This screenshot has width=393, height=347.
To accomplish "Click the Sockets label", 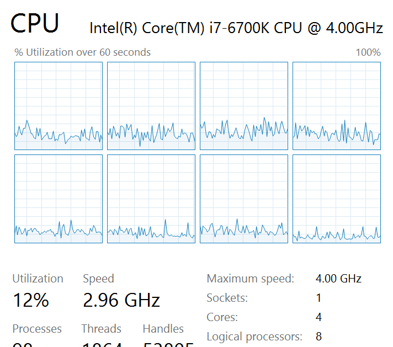I will tap(227, 298).
